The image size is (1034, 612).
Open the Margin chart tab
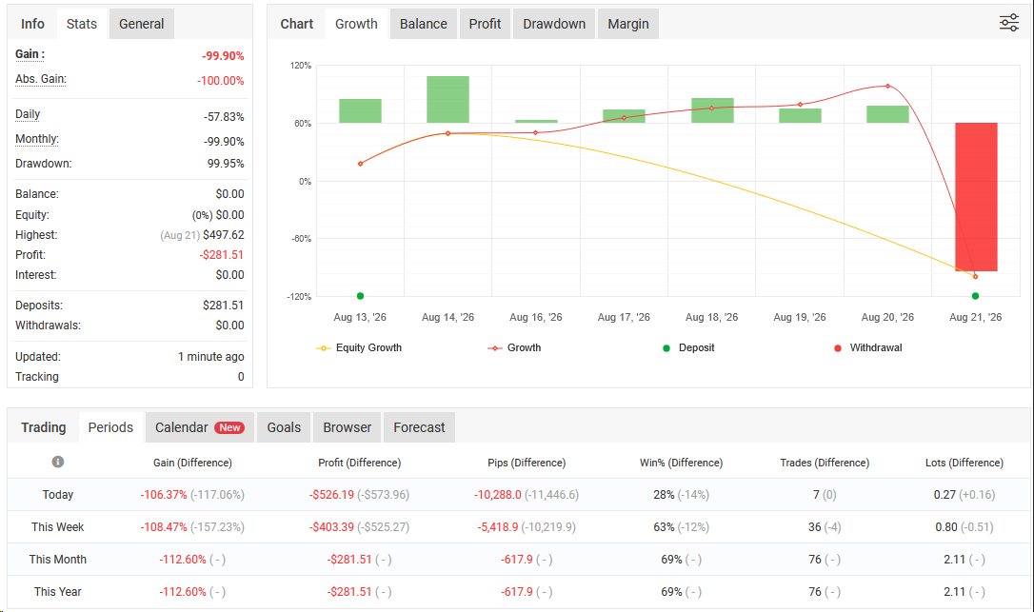click(627, 24)
